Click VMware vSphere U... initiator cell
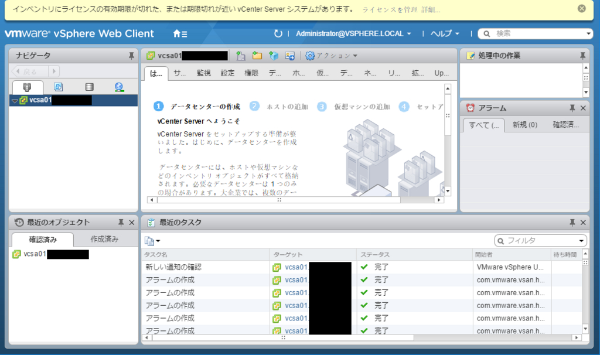Screen dimensions: 600x355 pyautogui.click(x=510, y=267)
